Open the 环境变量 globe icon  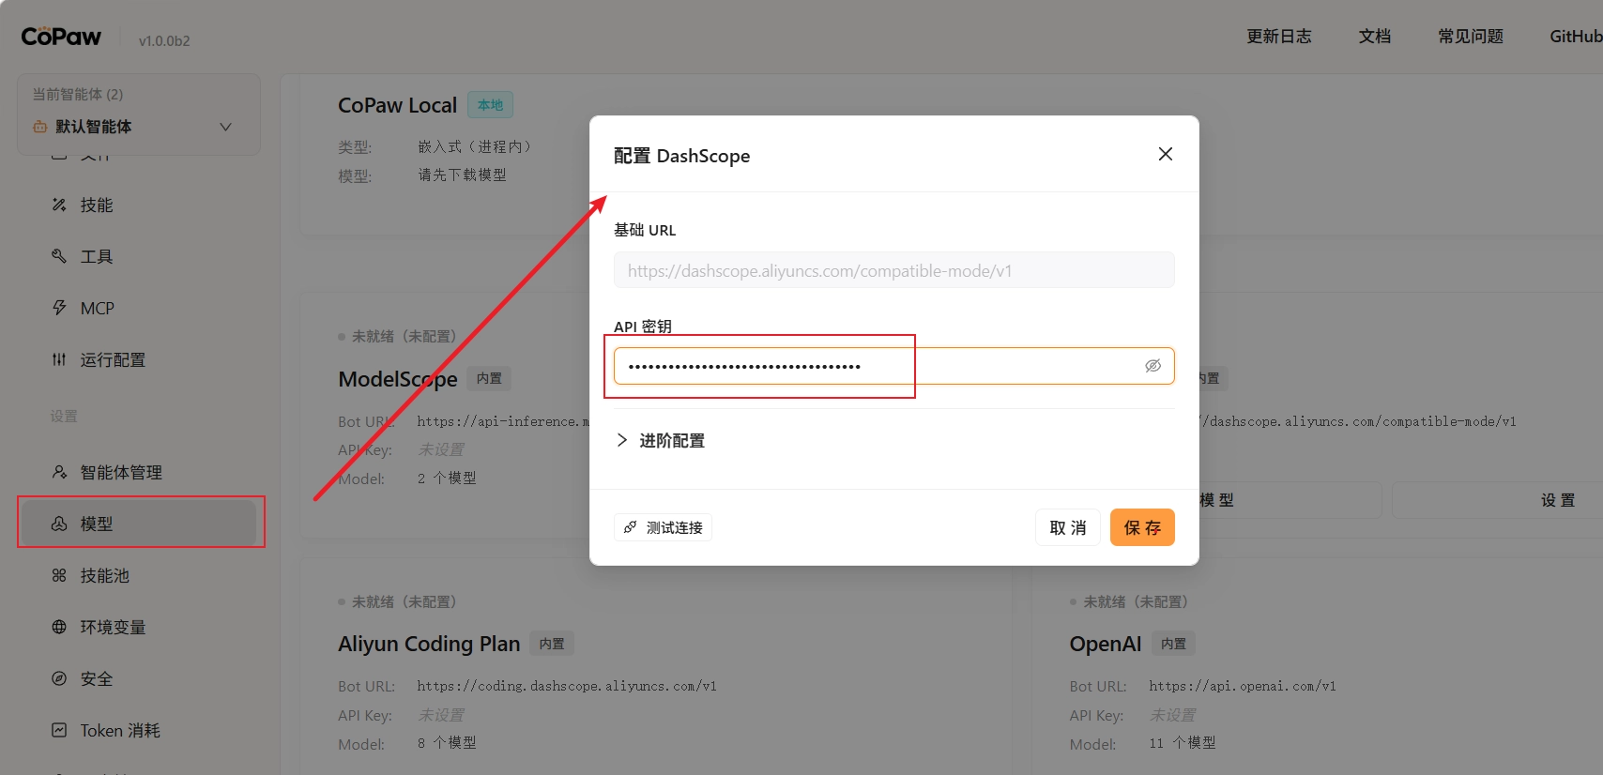[x=59, y=627]
